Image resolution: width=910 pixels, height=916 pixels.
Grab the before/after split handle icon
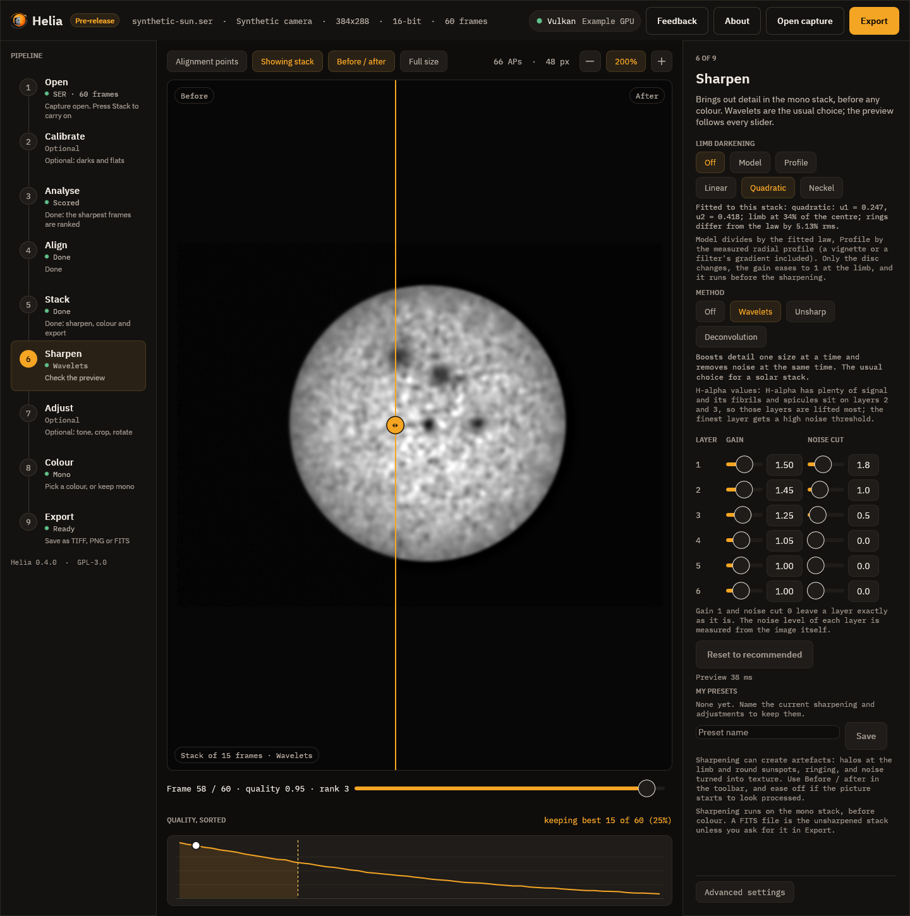[395, 425]
